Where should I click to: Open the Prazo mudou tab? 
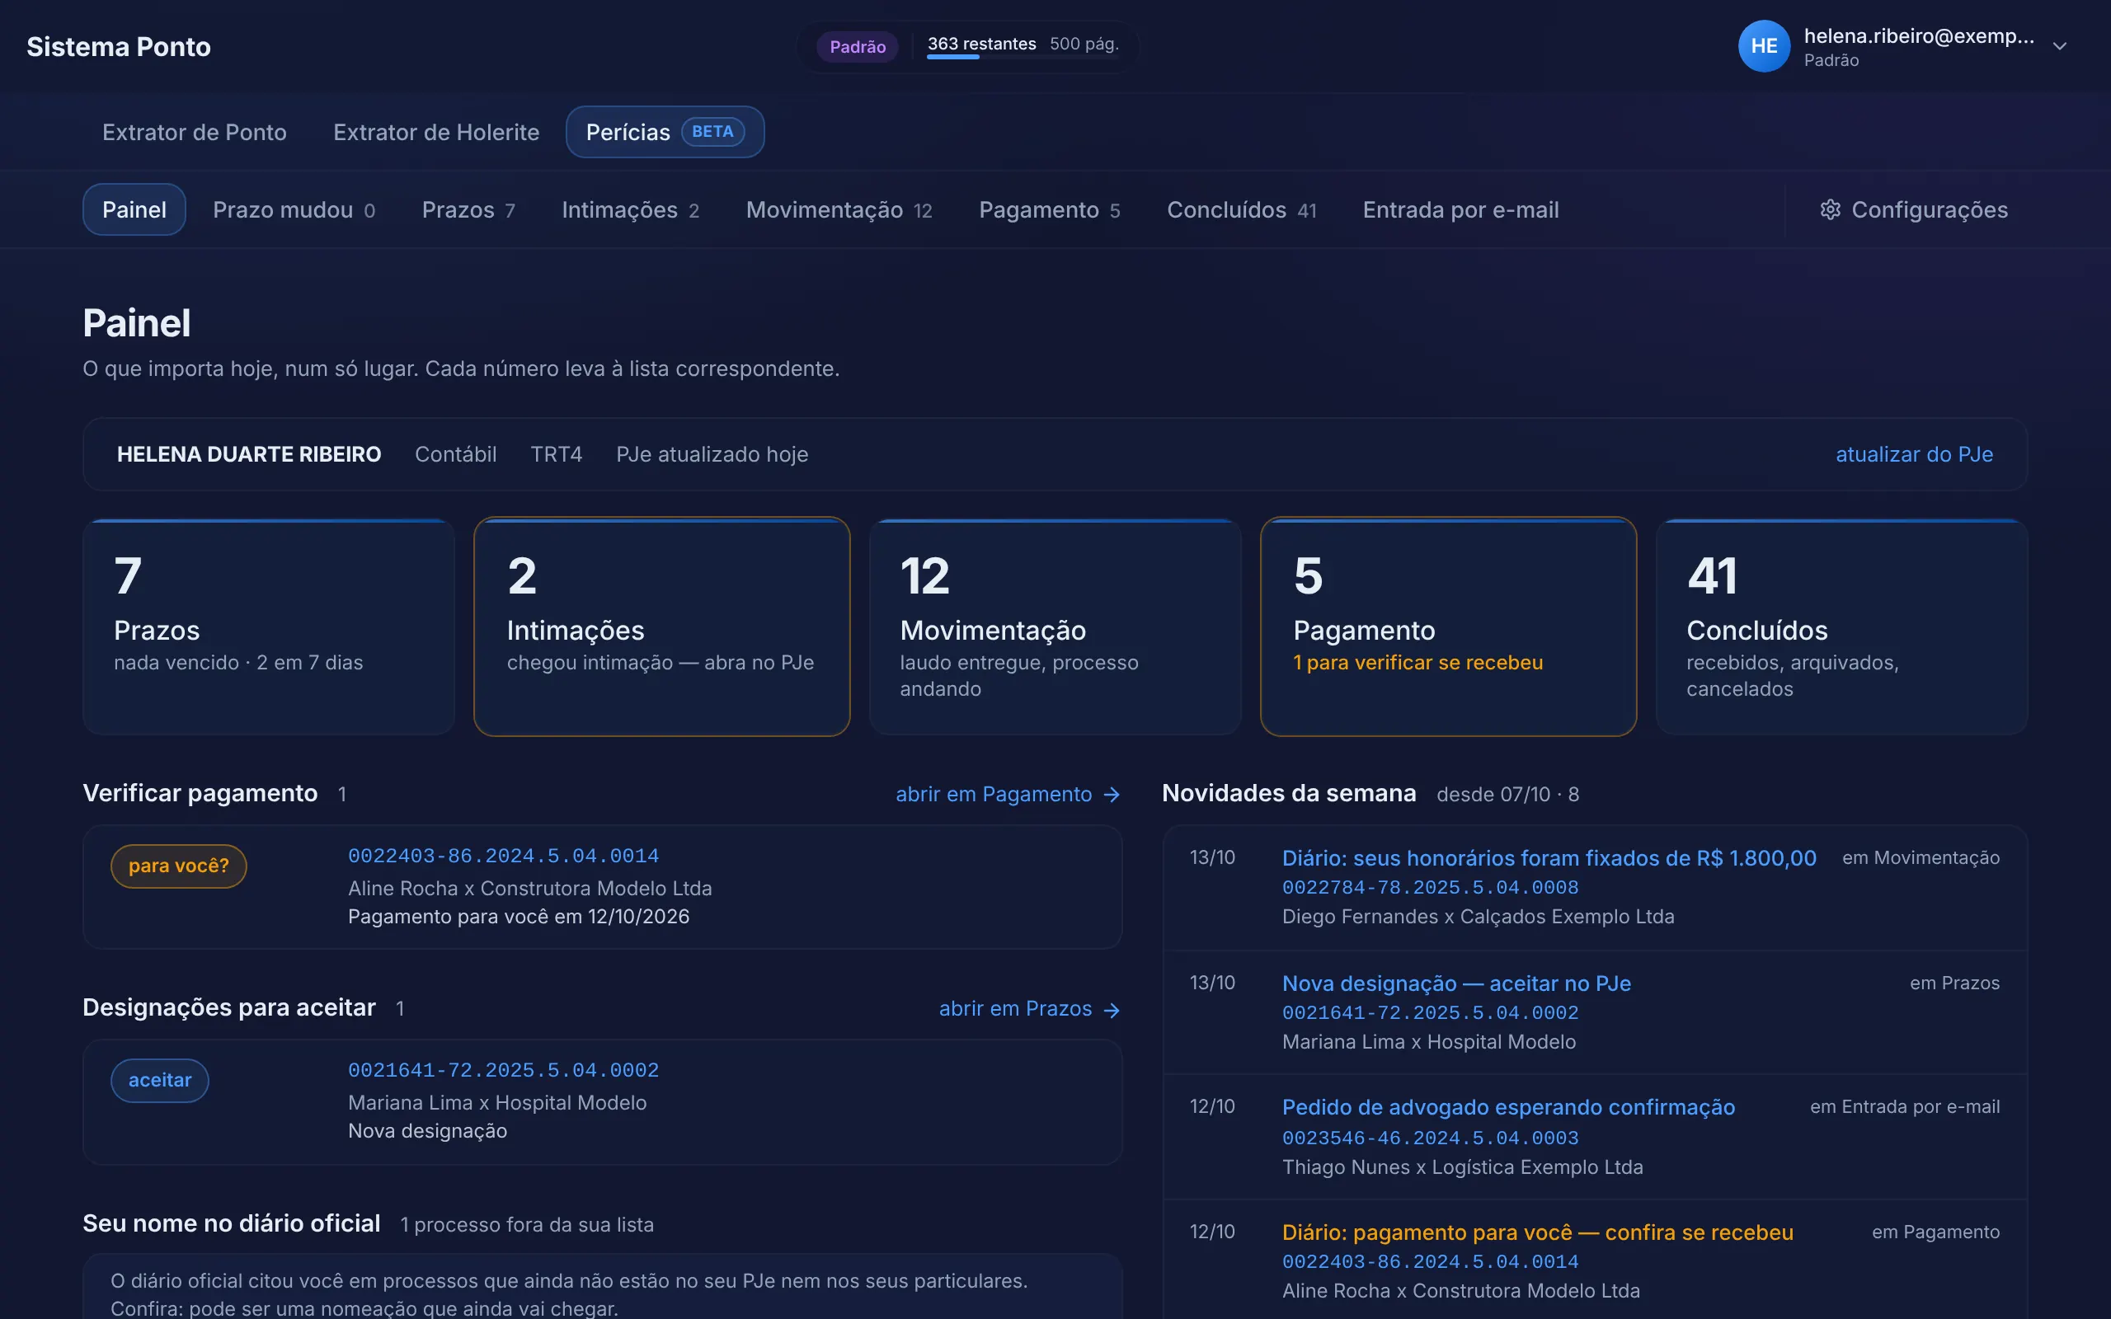(x=294, y=209)
